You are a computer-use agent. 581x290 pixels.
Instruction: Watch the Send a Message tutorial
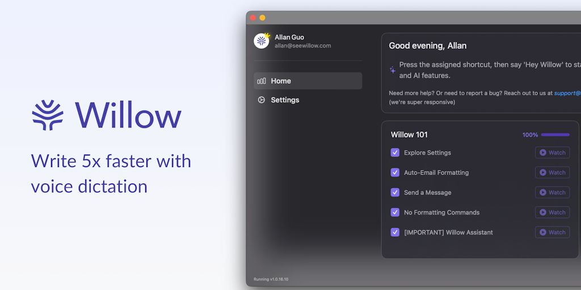pos(552,193)
